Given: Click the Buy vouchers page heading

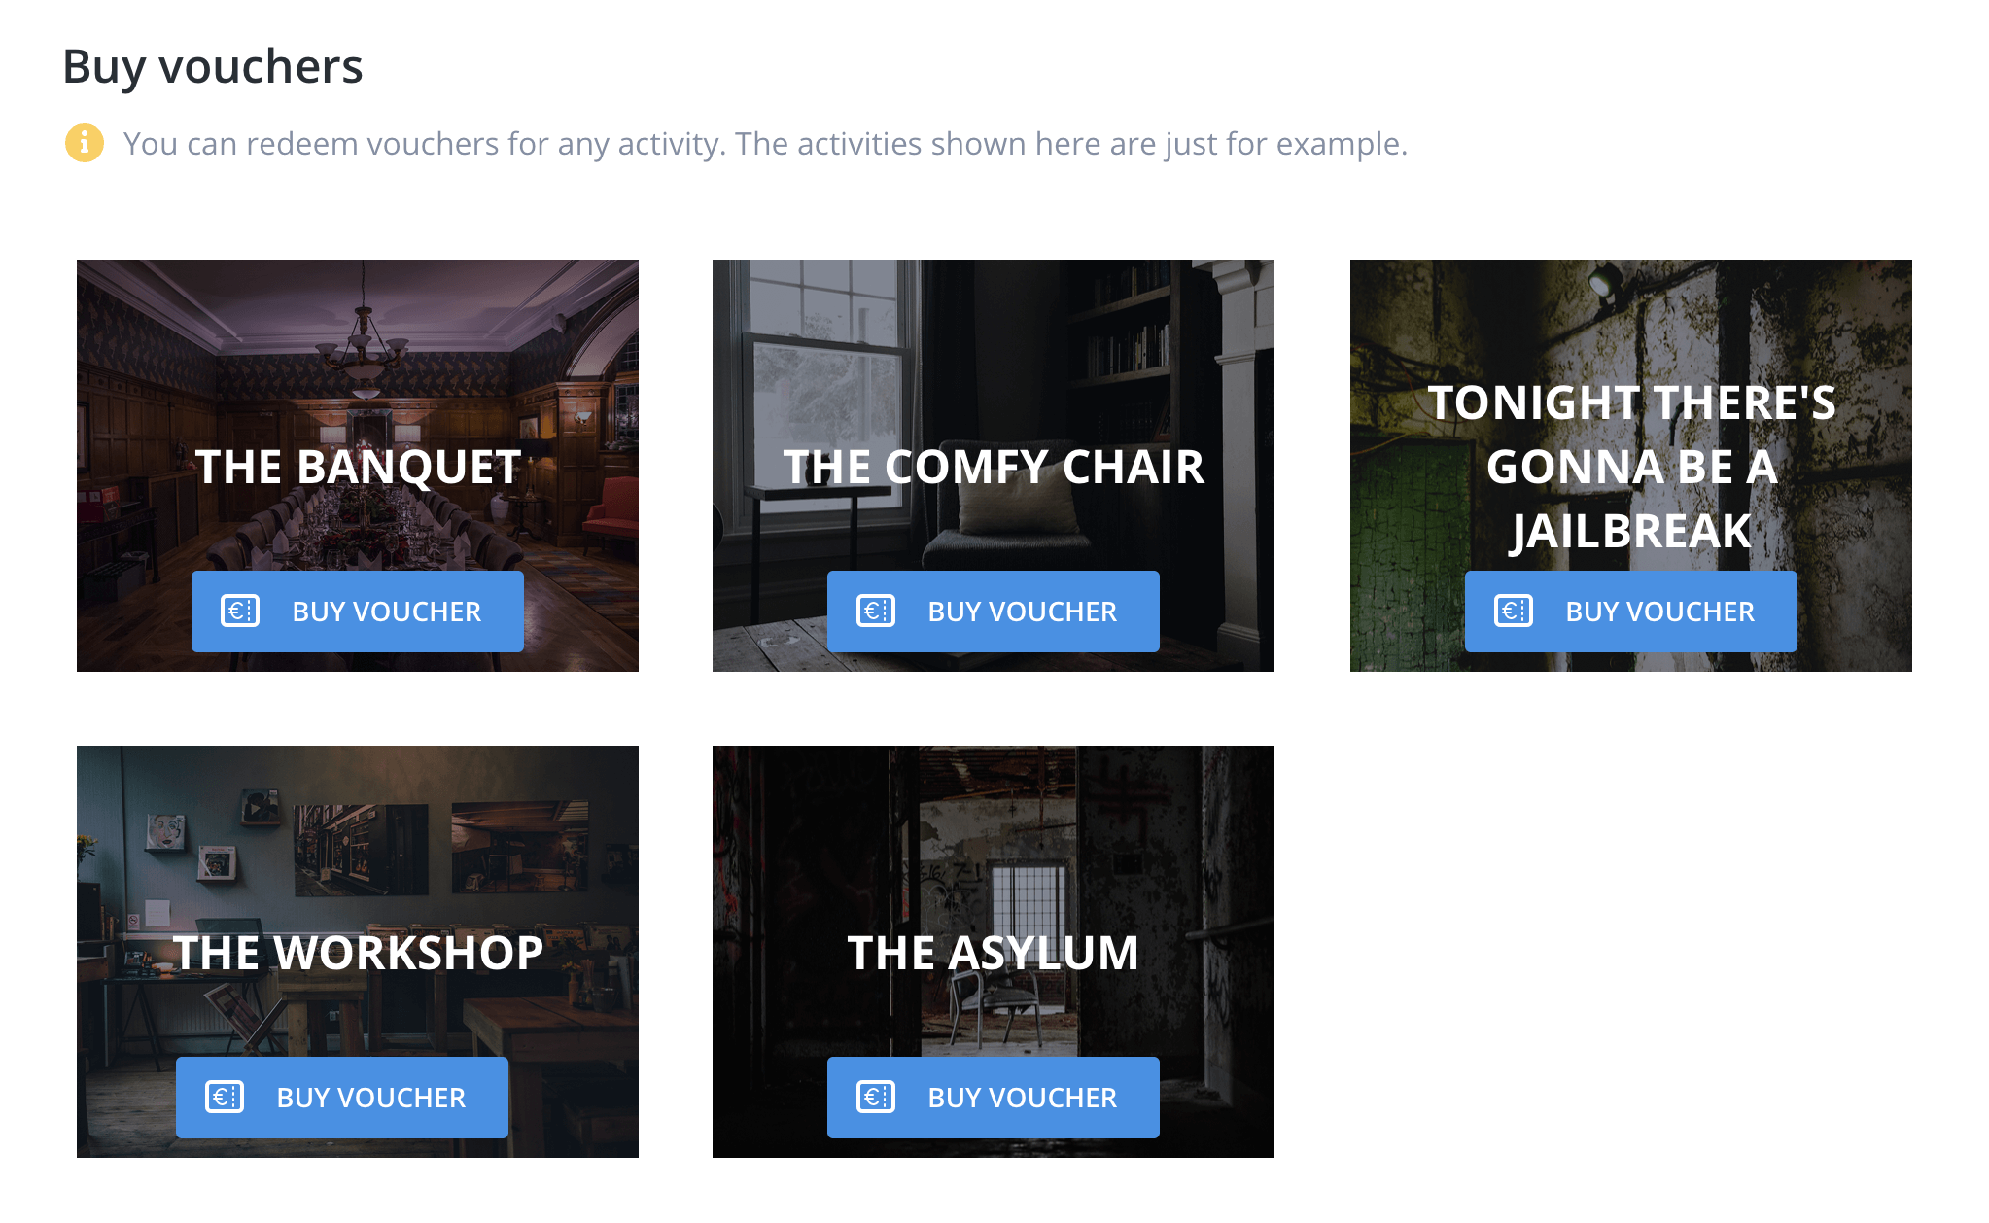Looking at the screenshot, I should point(213,67).
